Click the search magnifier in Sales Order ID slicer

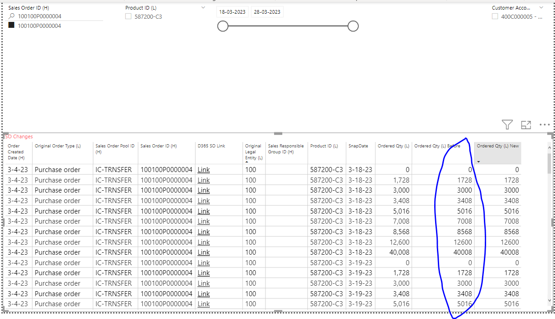pyautogui.click(x=11, y=16)
